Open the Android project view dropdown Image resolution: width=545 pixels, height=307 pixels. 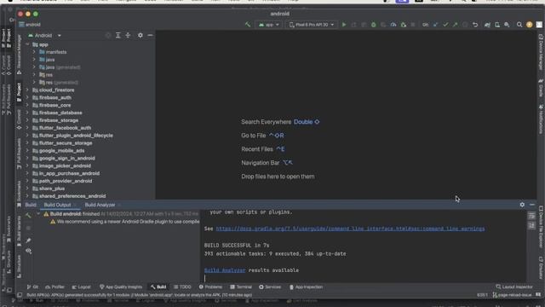(44, 36)
